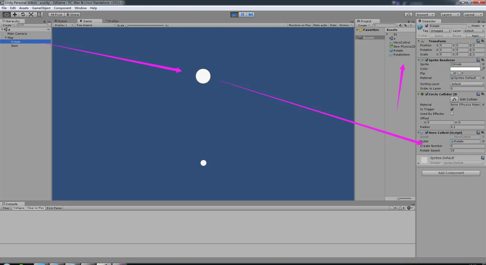Image resolution: width=486 pixels, height=265 pixels.
Task: Open Hero Coltrol script gear menu
Action: (483, 132)
